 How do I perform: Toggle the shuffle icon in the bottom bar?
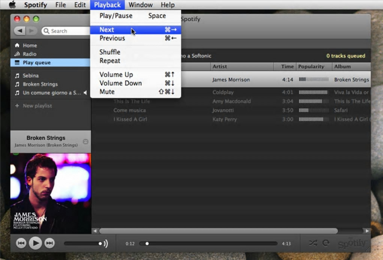(x=313, y=243)
